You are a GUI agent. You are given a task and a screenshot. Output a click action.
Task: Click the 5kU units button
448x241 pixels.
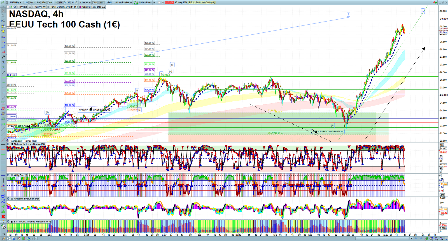tap(95, 2)
